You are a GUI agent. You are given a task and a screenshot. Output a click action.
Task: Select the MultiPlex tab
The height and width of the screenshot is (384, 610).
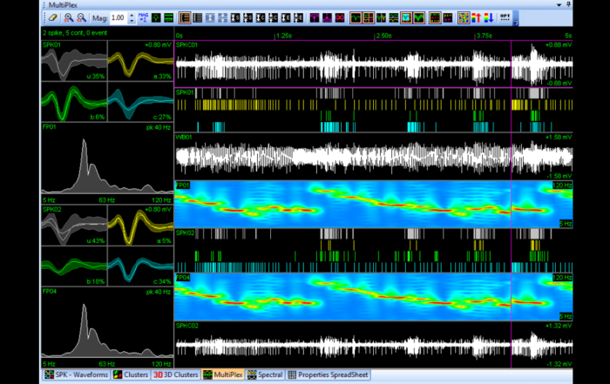click(223, 374)
